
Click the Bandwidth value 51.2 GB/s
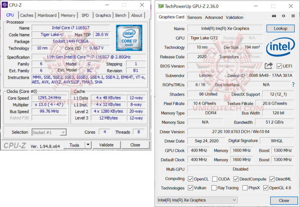[274, 122]
